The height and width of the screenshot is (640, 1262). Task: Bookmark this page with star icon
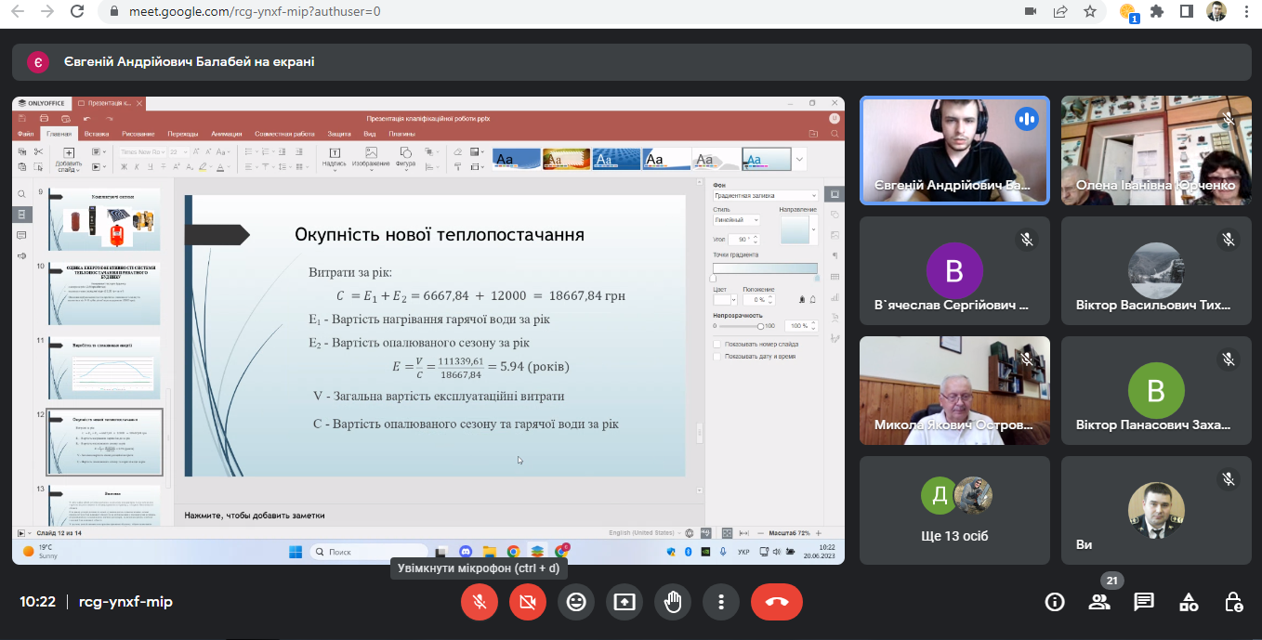click(1090, 12)
